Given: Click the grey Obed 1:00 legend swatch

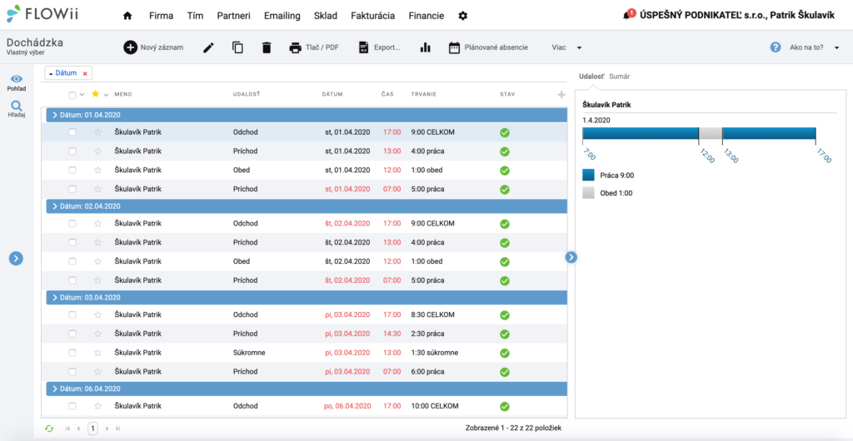Looking at the screenshot, I should tap(589, 192).
